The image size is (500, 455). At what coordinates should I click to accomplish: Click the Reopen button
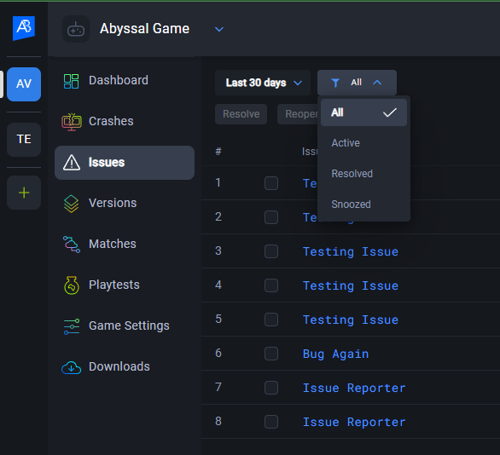point(298,114)
